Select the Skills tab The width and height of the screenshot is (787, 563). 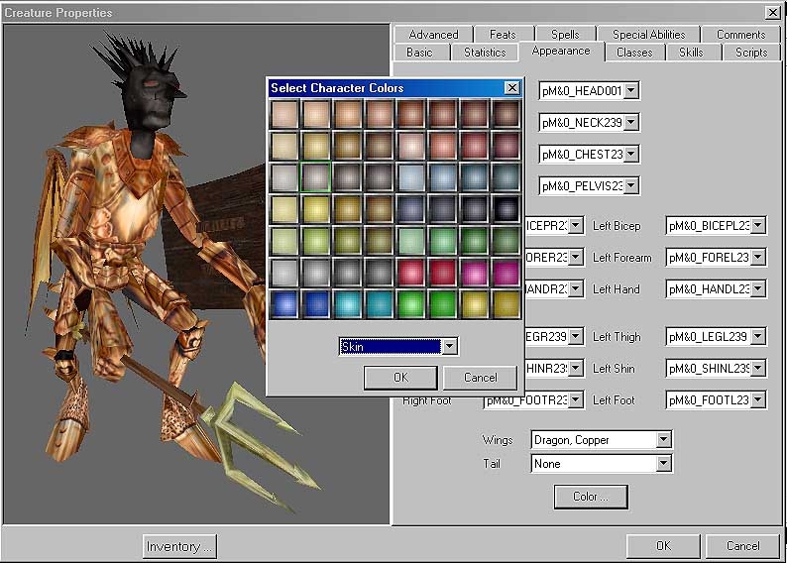point(693,53)
